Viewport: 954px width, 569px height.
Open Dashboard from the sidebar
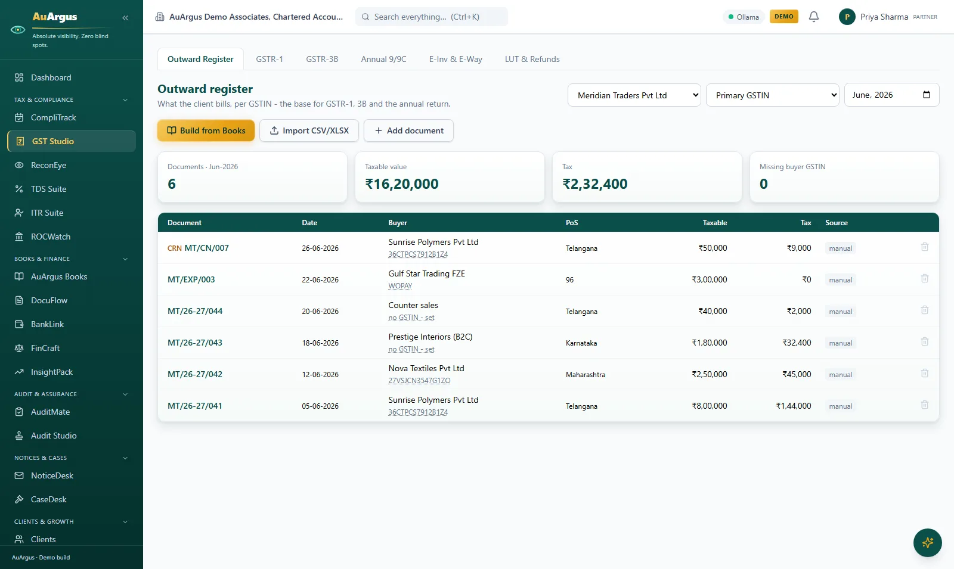pyautogui.click(x=72, y=77)
